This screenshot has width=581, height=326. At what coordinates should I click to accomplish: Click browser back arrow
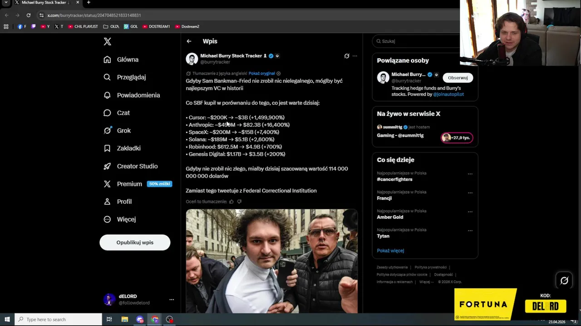(6, 15)
